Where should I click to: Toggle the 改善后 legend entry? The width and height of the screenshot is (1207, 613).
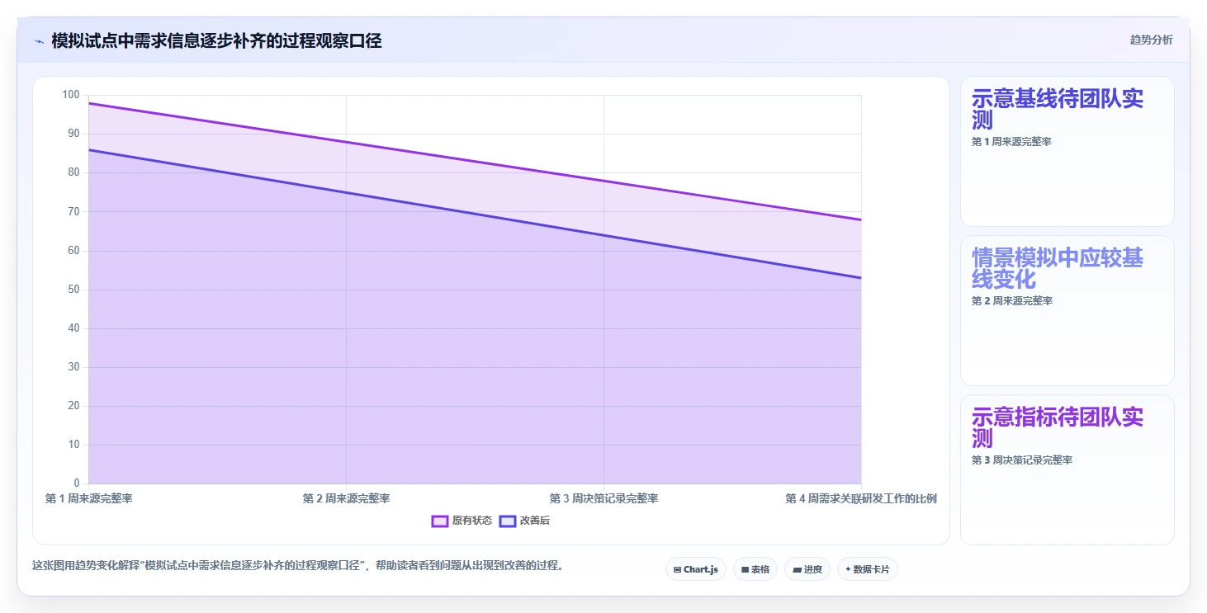point(525,521)
